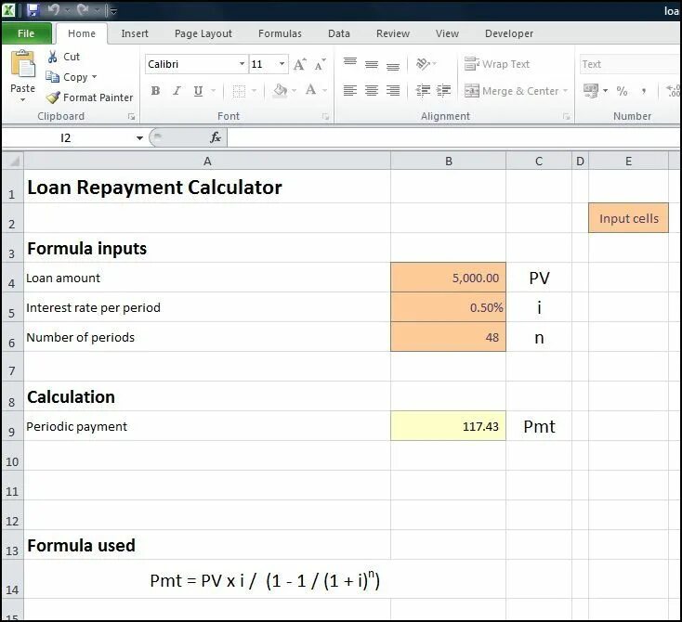Increase font size with the large A icon
The height and width of the screenshot is (622, 682).
pos(300,64)
